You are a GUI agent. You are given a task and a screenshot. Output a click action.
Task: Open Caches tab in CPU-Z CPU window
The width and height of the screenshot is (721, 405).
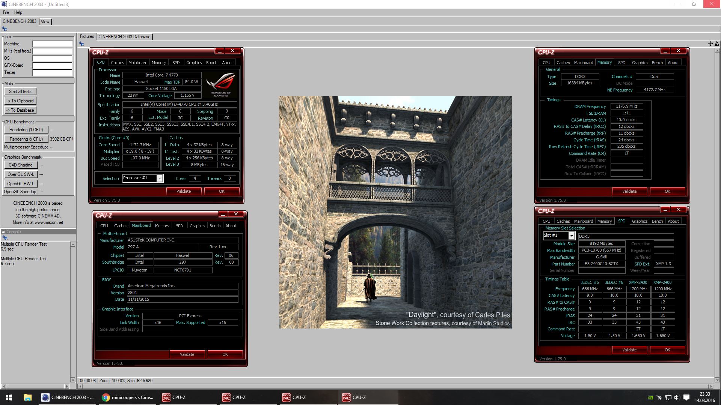click(x=117, y=63)
